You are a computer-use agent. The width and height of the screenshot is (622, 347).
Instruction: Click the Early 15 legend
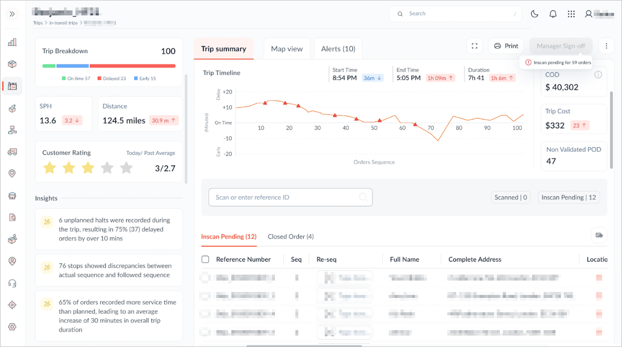[145, 78]
